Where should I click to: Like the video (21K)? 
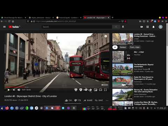tap(68, 100)
